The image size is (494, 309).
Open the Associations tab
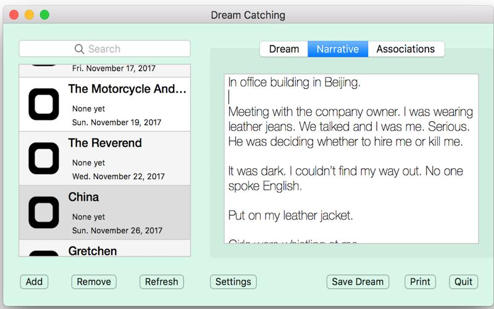coord(406,49)
